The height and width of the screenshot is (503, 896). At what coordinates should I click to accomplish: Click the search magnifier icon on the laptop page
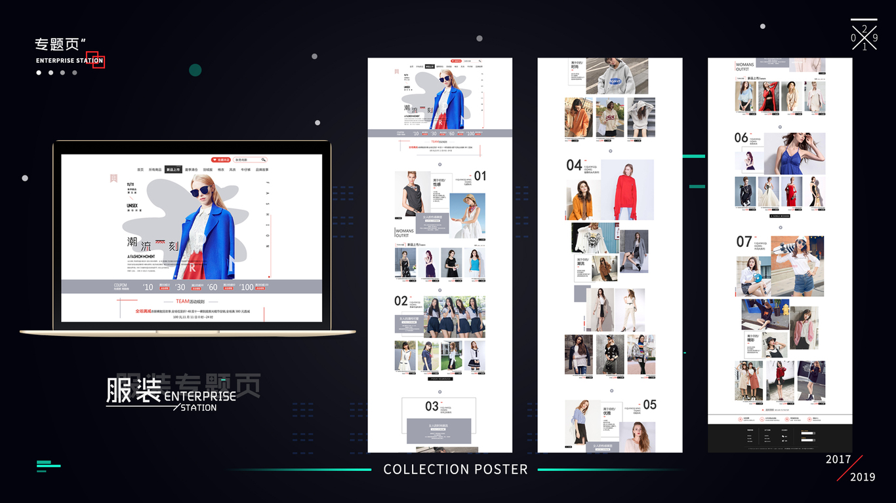[264, 160]
